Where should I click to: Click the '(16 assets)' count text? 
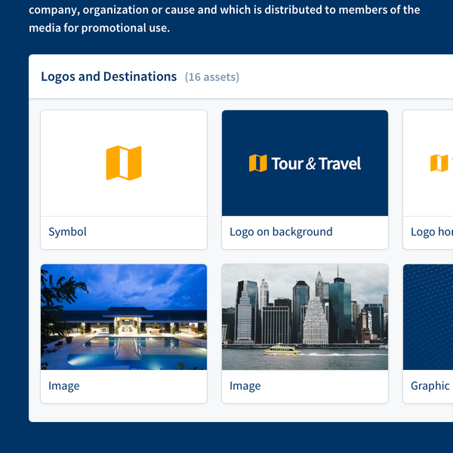212,77
